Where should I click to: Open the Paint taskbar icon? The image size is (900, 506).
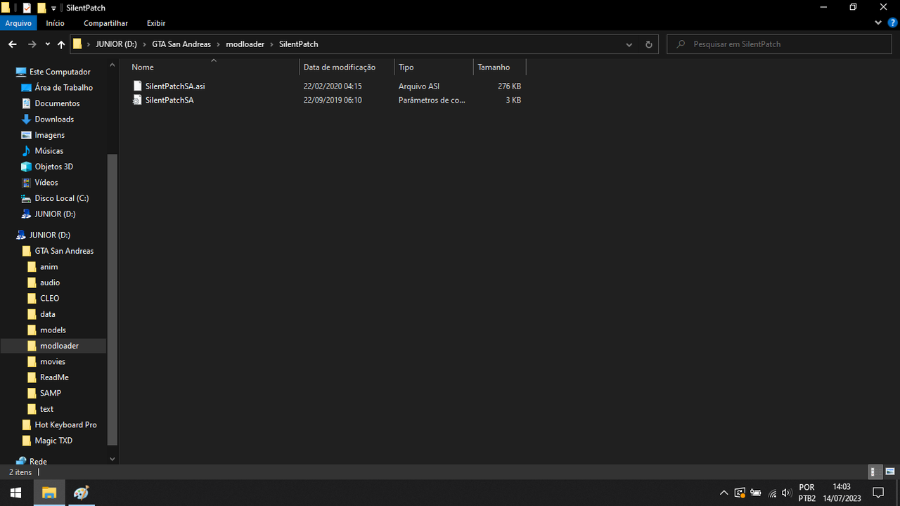click(x=82, y=493)
